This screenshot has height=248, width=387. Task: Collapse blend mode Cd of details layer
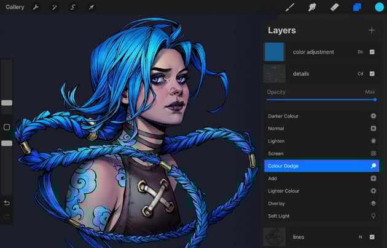coord(361,74)
